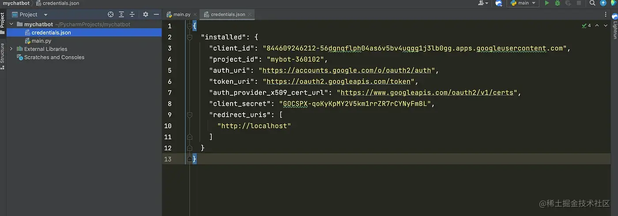Click the Stop square icon

point(579,3)
